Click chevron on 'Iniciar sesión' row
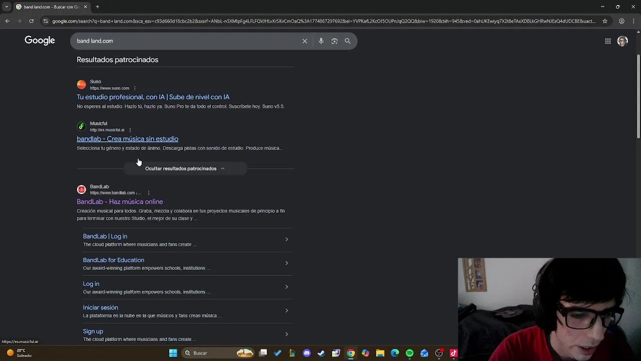This screenshot has width=641, height=361. tap(286, 310)
